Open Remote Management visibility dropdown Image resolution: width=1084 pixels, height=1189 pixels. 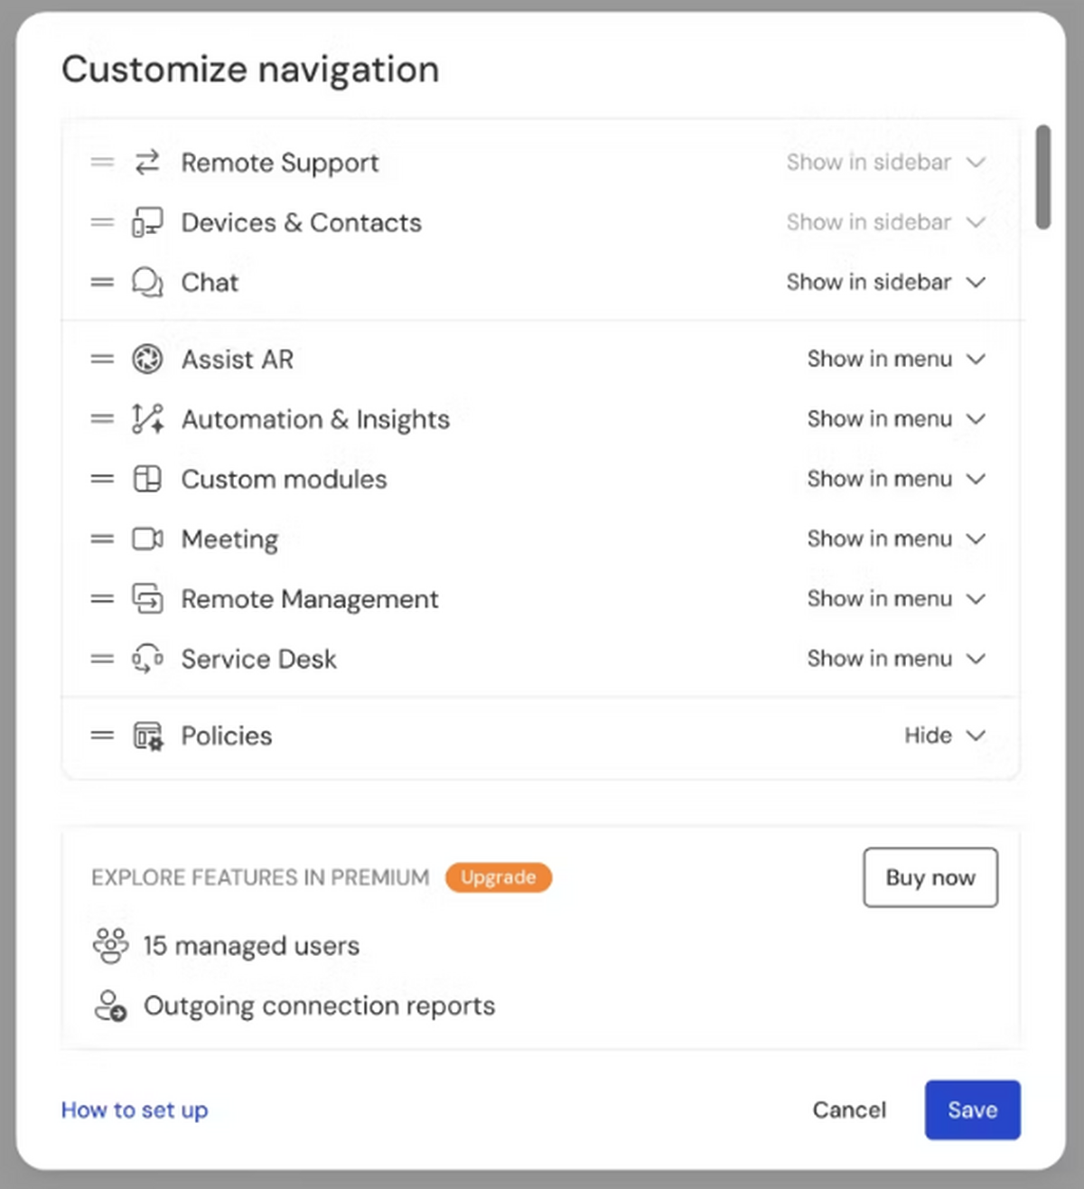[896, 598]
